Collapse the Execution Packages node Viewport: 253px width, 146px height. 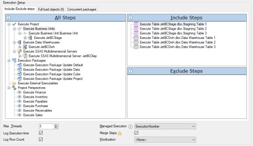click(9, 60)
